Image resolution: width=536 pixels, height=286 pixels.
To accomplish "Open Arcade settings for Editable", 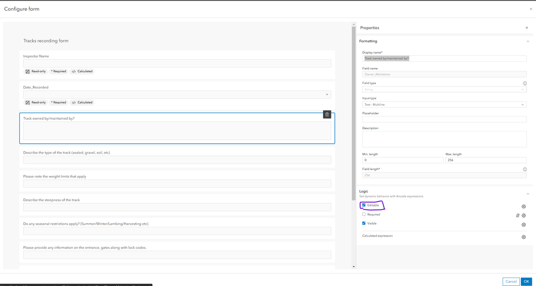I will coord(523,207).
